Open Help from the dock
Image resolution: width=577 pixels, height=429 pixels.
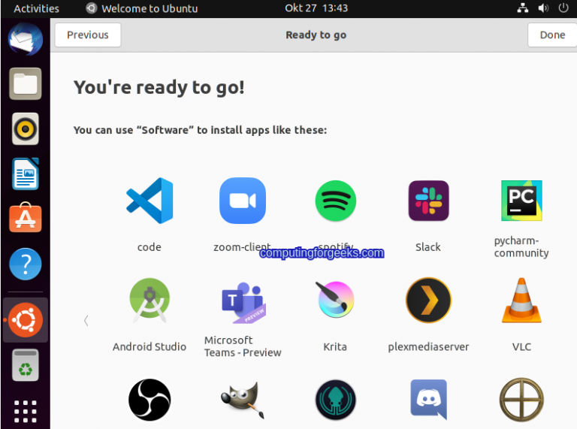(26, 264)
